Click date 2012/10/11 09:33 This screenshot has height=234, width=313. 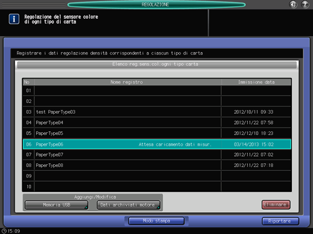254,112
